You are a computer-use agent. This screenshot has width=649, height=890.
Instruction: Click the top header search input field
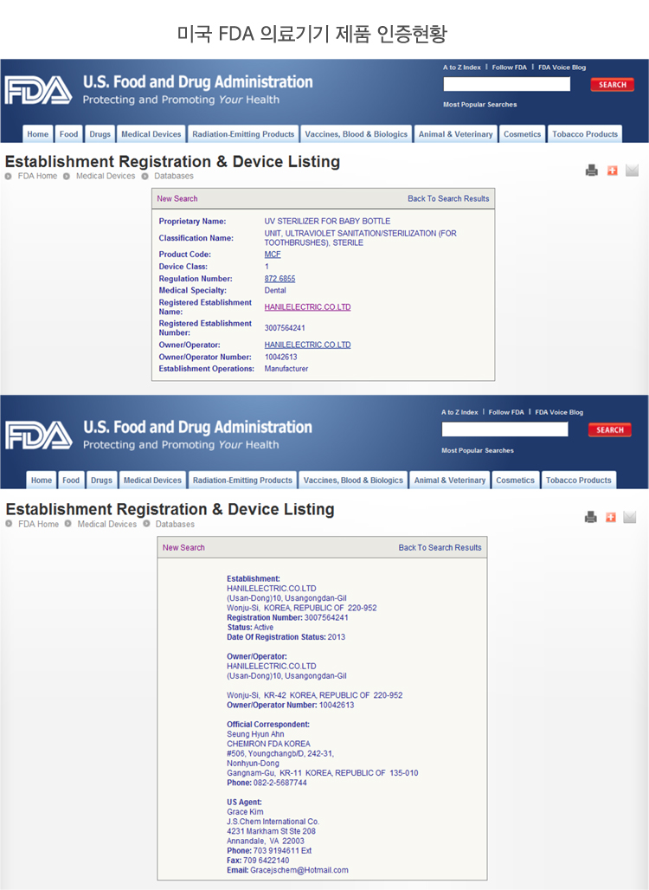[x=506, y=84]
